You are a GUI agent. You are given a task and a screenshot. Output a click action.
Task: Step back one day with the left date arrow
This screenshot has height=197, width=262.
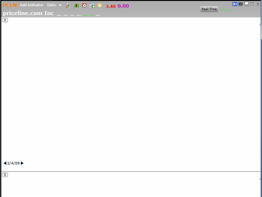5,163
